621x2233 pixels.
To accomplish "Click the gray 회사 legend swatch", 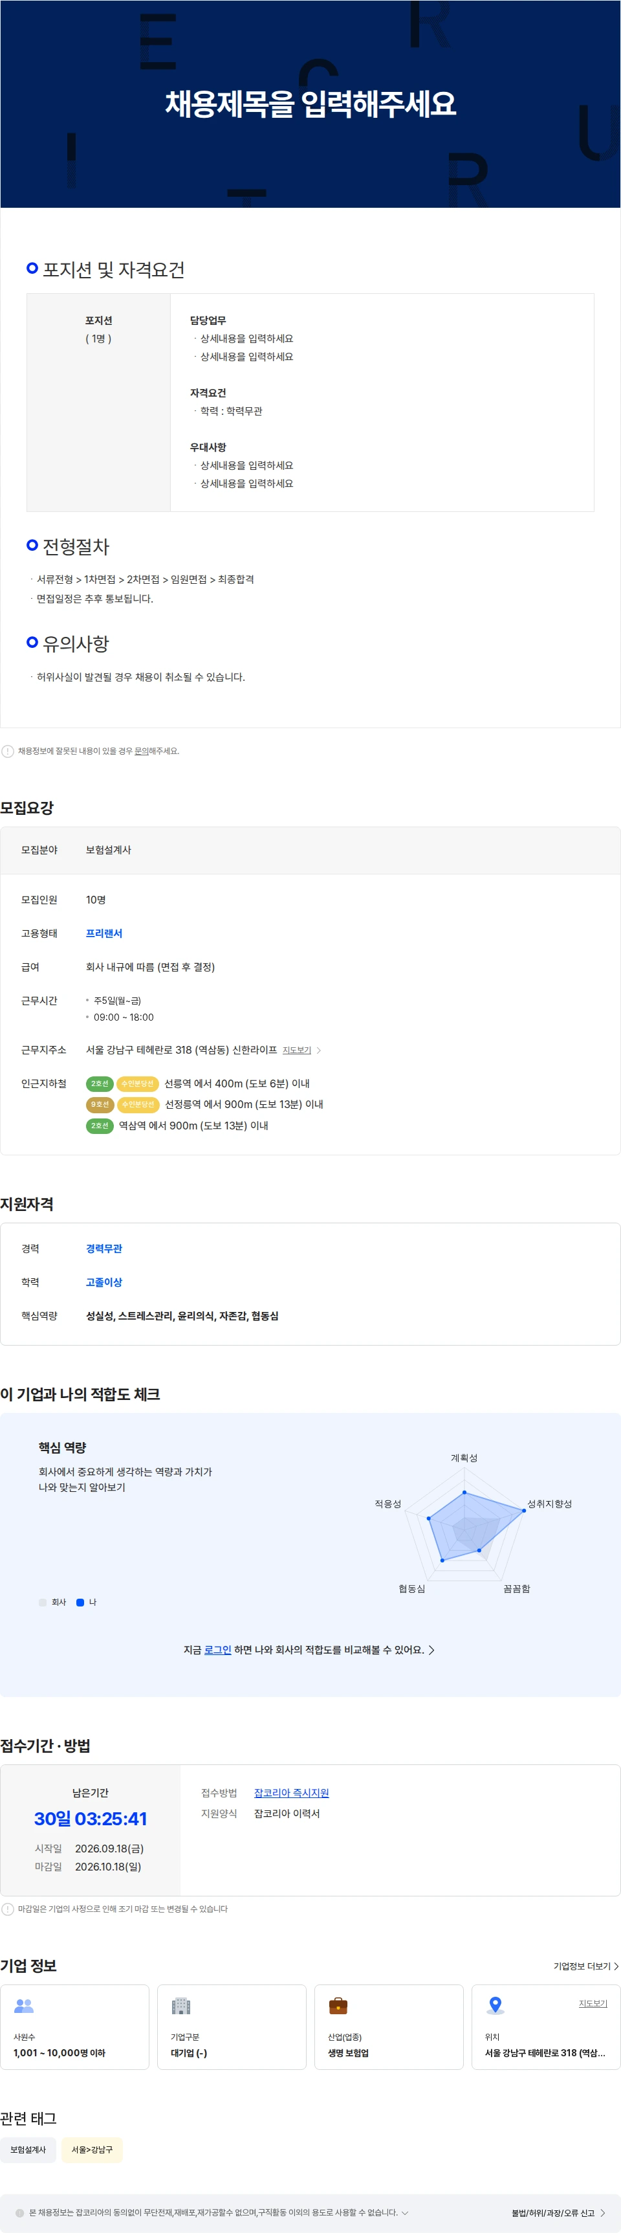I will pos(43,1602).
